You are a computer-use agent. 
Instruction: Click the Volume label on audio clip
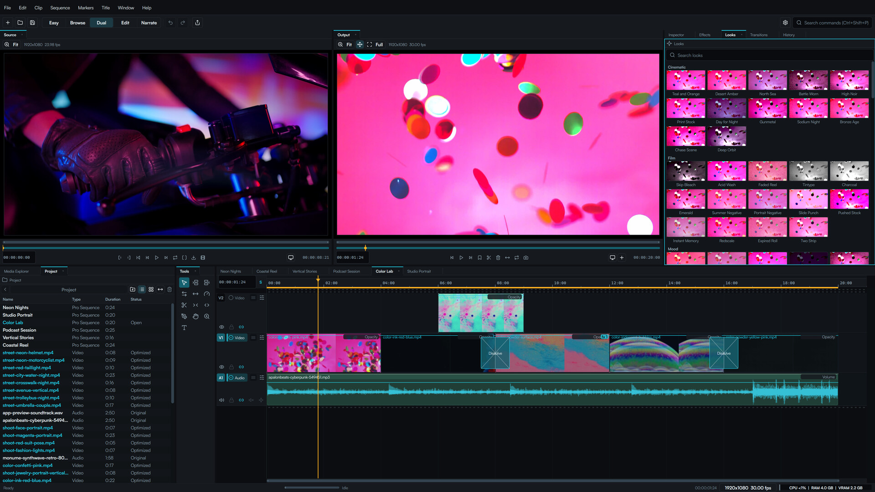pos(829,377)
